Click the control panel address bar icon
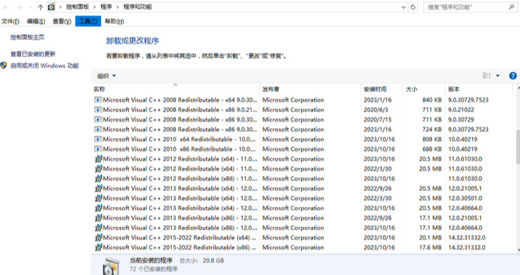 51,7
